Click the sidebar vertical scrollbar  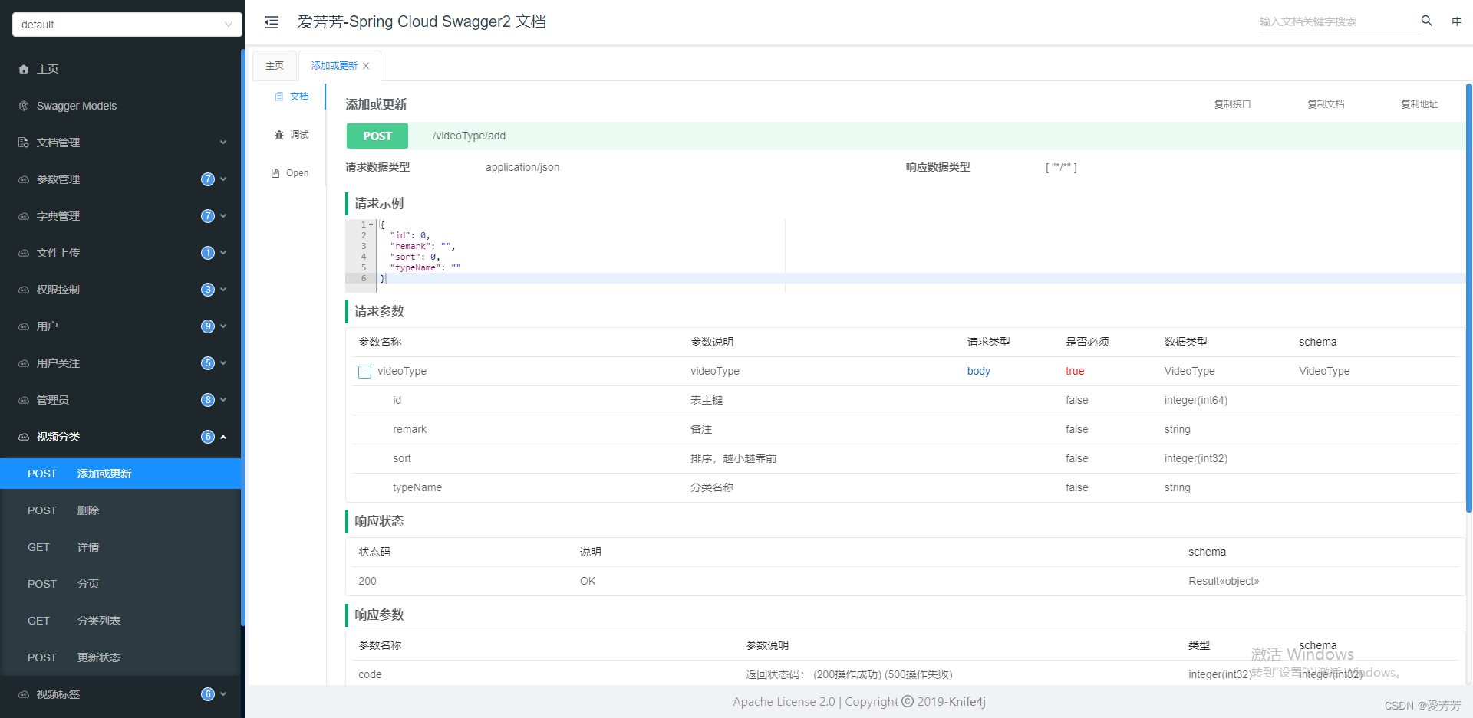click(x=243, y=337)
